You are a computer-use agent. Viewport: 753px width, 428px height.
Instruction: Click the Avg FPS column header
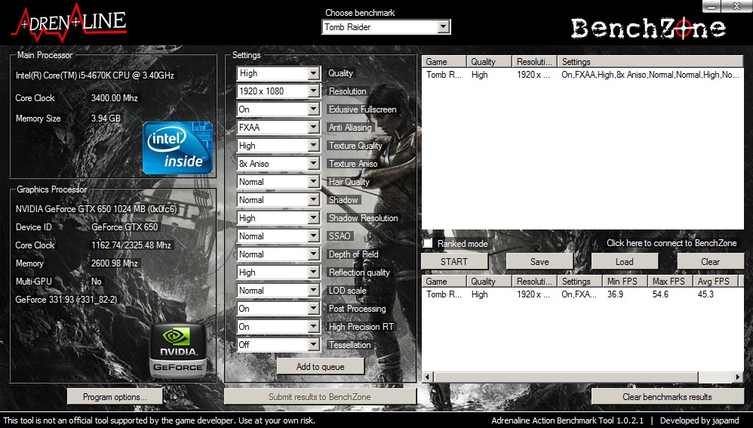click(x=715, y=282)
